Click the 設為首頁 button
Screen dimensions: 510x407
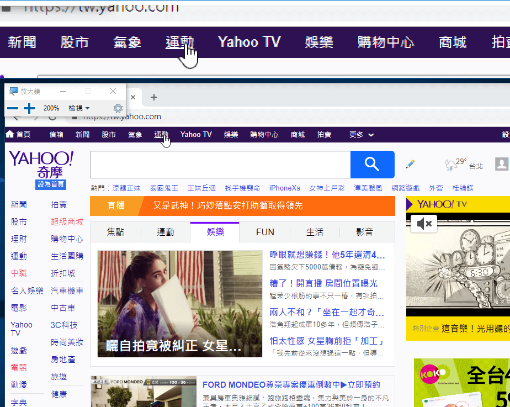[x=51, y=184]
